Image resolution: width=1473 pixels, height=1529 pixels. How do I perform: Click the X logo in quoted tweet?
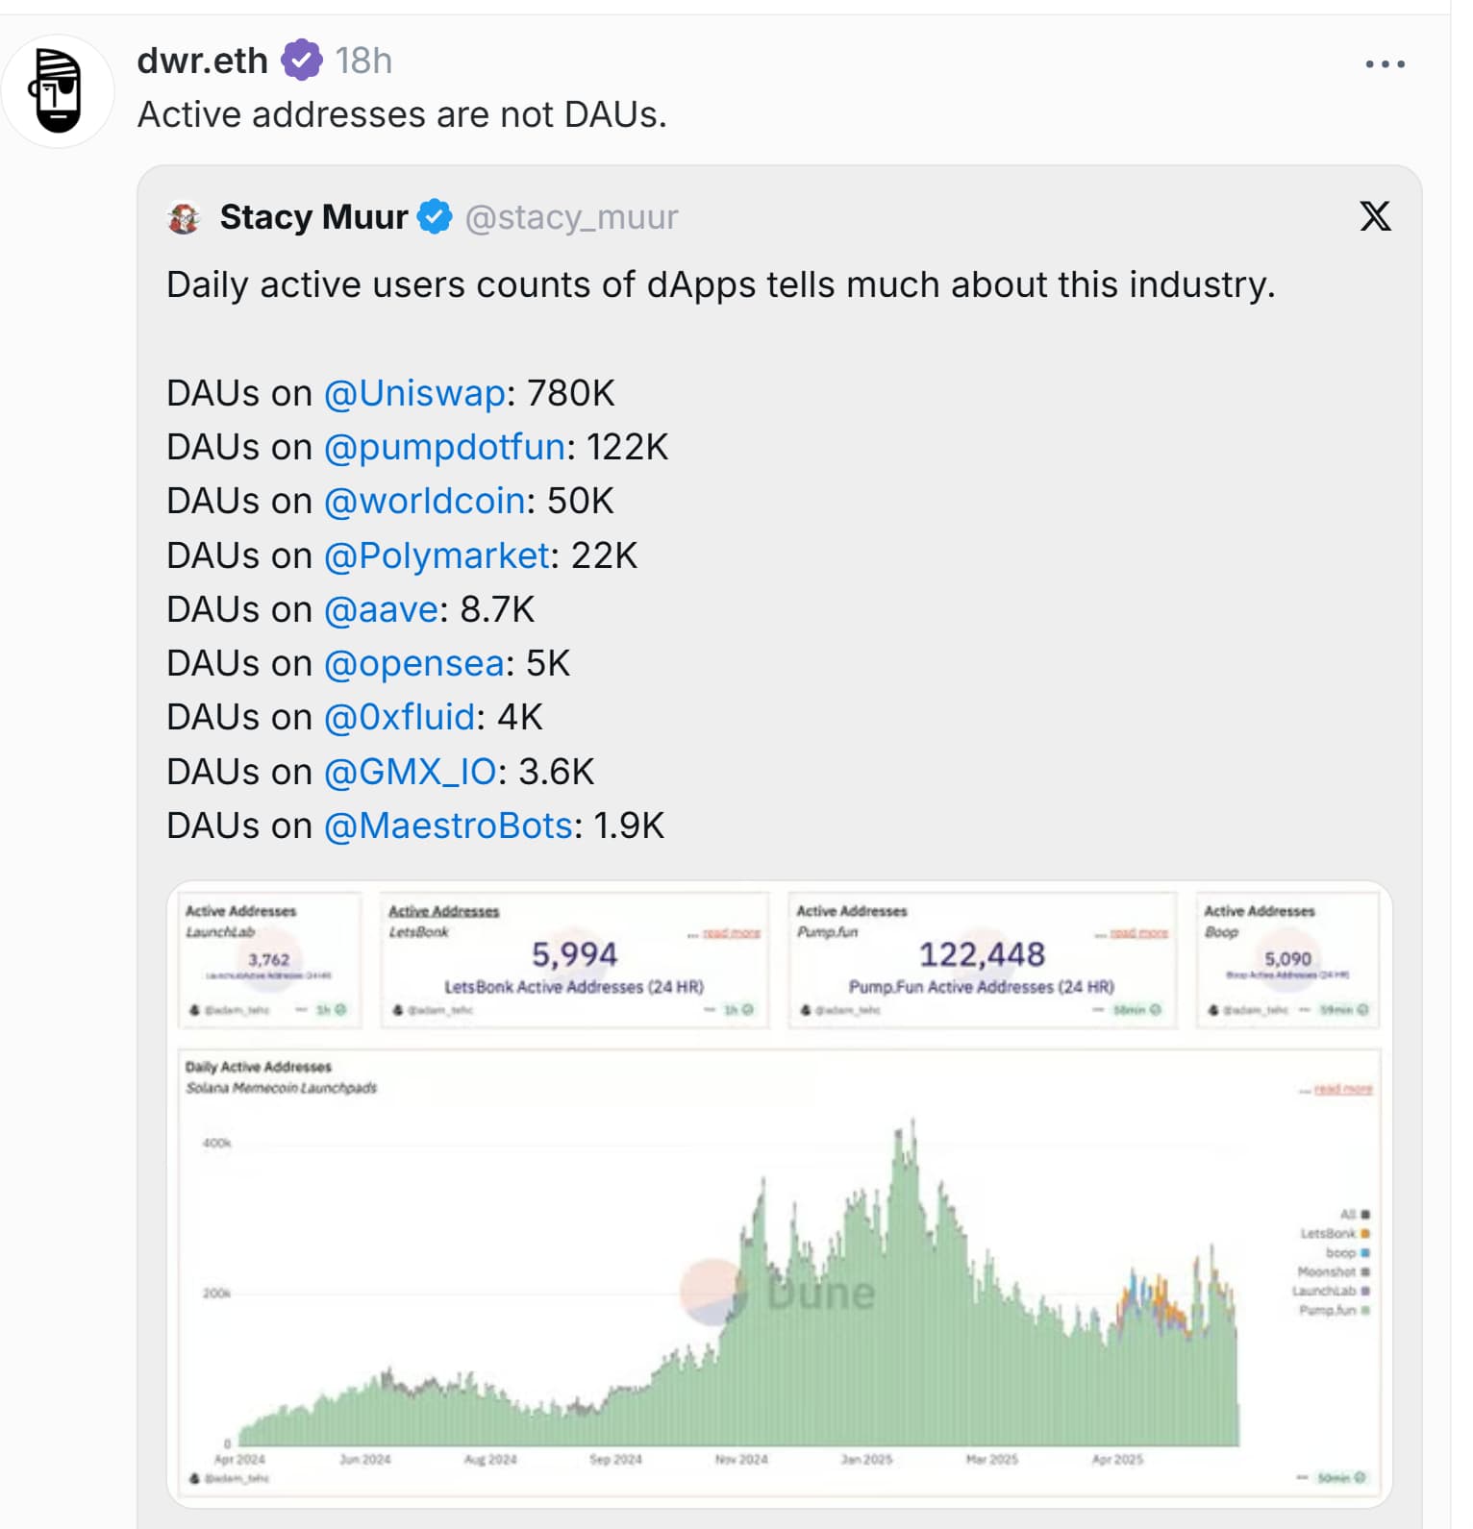1375,216
